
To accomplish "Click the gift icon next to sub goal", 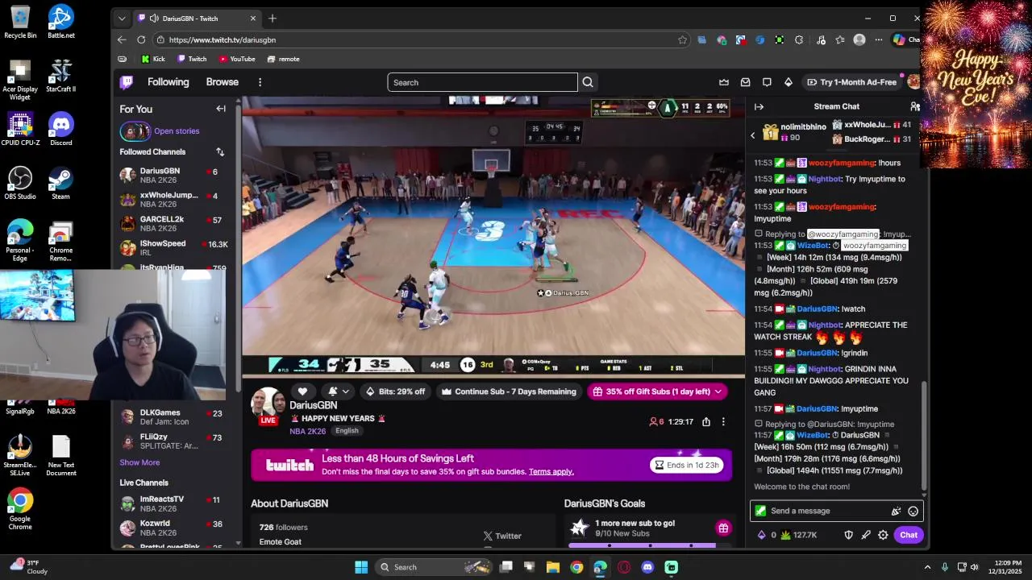I will point(723,528).
